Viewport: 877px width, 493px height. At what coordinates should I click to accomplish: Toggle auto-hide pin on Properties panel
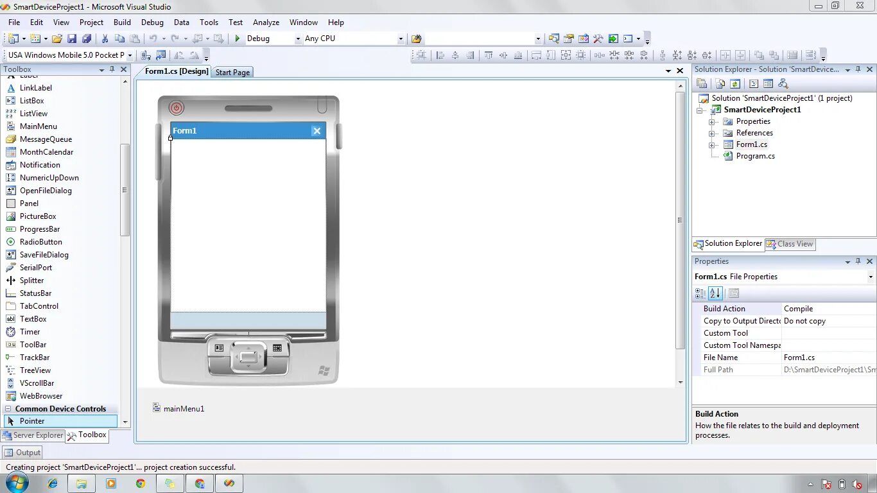[x=858, y=261]
